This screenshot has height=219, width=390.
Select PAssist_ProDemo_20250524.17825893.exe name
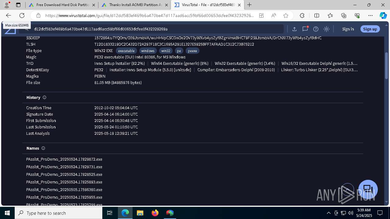coord(64,182)
